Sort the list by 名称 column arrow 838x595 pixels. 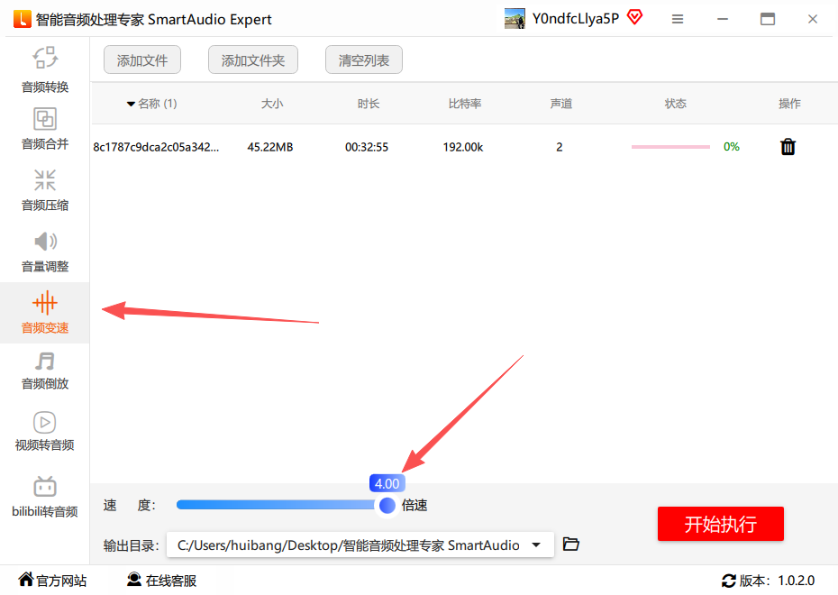coord(131,104)
